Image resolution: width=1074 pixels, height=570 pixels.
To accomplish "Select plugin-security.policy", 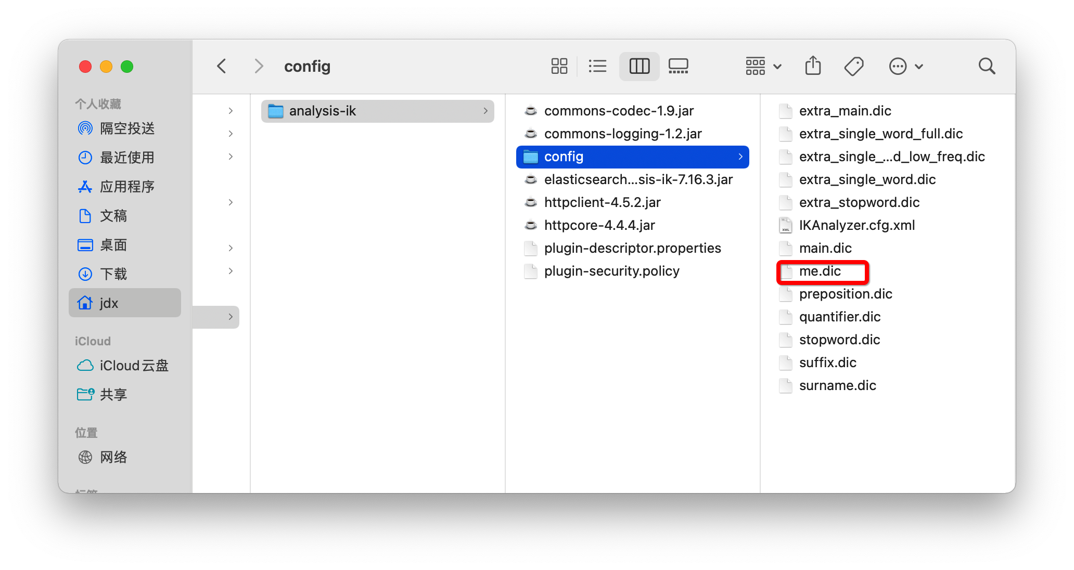I will pos(633,271).
